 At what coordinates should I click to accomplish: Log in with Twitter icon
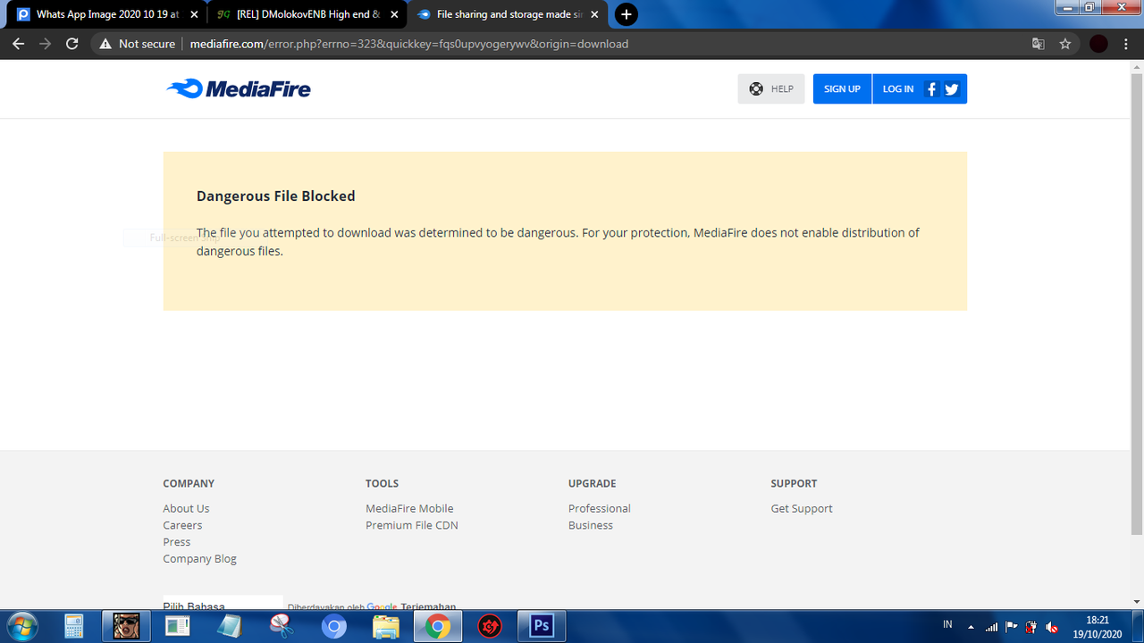951,88
